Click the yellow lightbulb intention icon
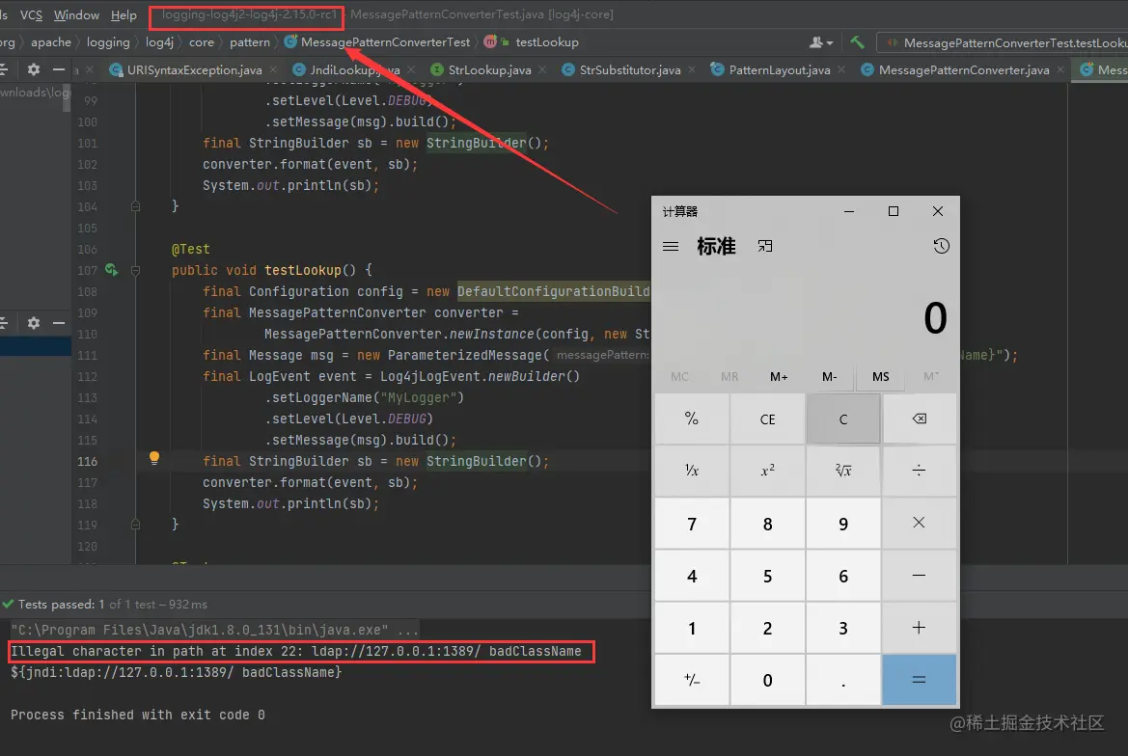Viewport: 1128px width, 756px height. point(154,458)
